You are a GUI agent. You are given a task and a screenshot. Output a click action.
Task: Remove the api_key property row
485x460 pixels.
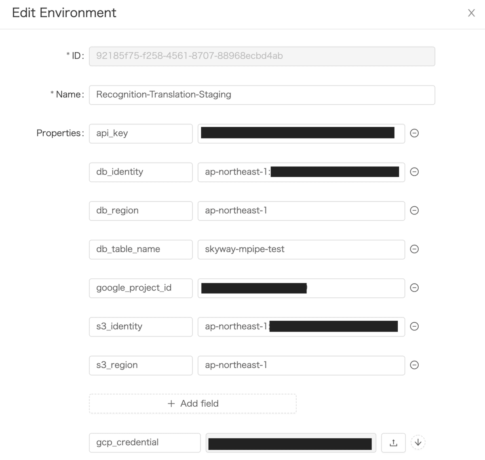pyautogui.click(x=414, y=133)
